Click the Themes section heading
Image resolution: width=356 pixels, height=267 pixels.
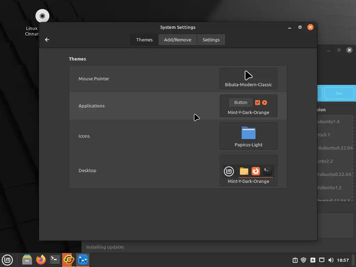tap(78, 59)
